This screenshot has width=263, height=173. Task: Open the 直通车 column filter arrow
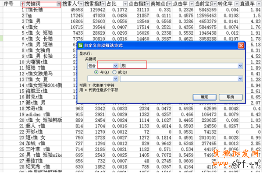coord(259,4)
